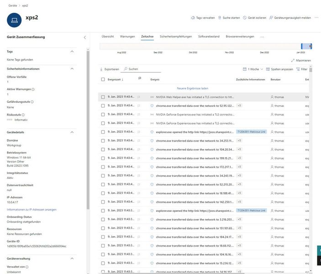Screen dimensions: 321x274
Task: Click Neuere Ergebnisse laden link
Action: click(192, 88)
